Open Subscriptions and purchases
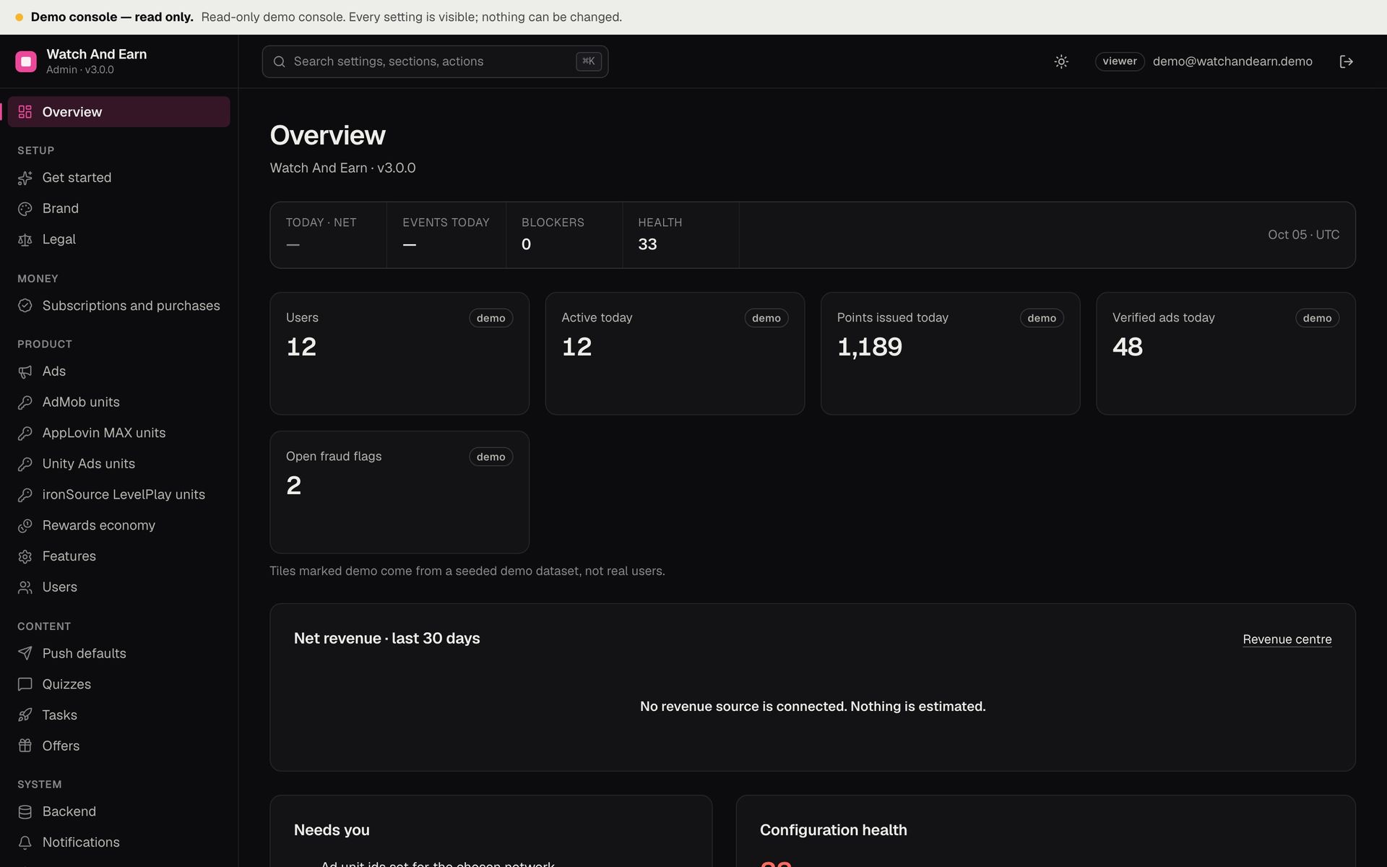The image size is (1387, 867). coord(119,306)
